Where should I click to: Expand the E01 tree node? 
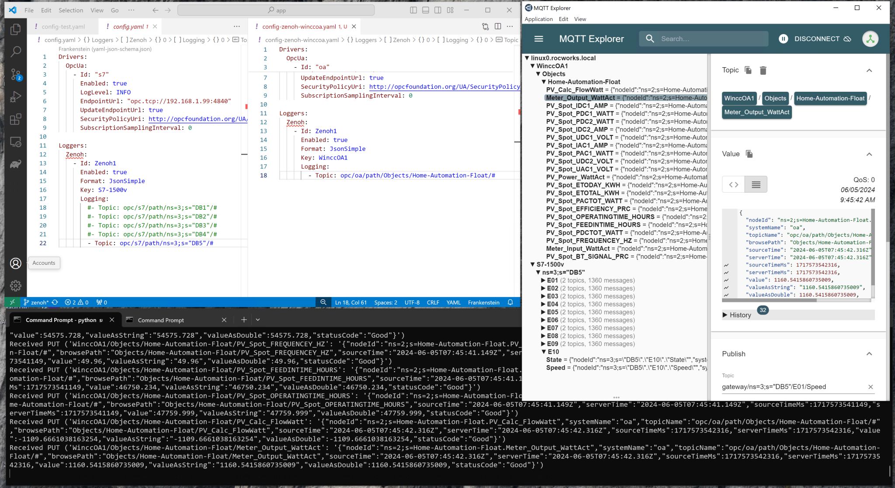click(x=543, y=280)
